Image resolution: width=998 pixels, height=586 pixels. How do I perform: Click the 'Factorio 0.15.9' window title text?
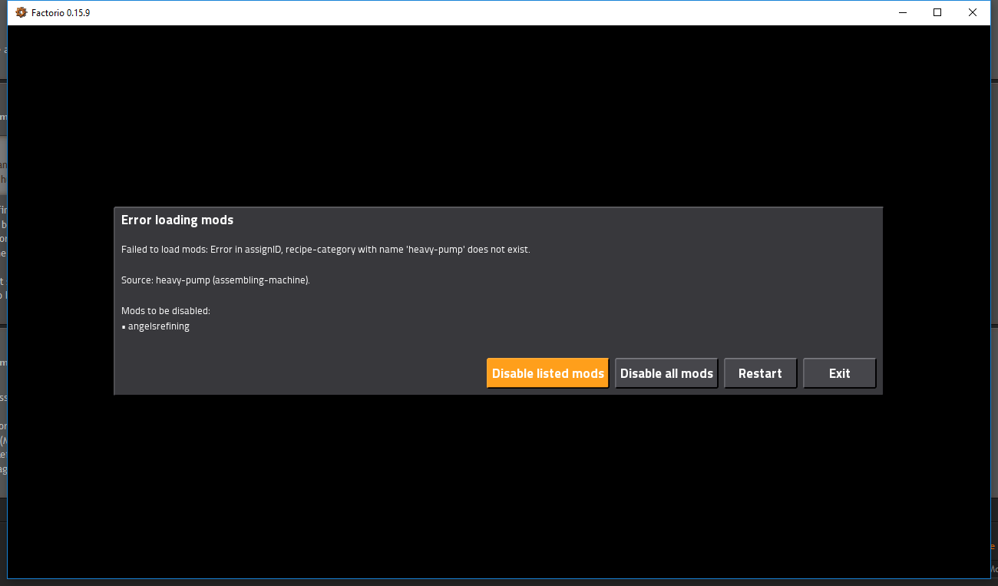coord(61,13)
